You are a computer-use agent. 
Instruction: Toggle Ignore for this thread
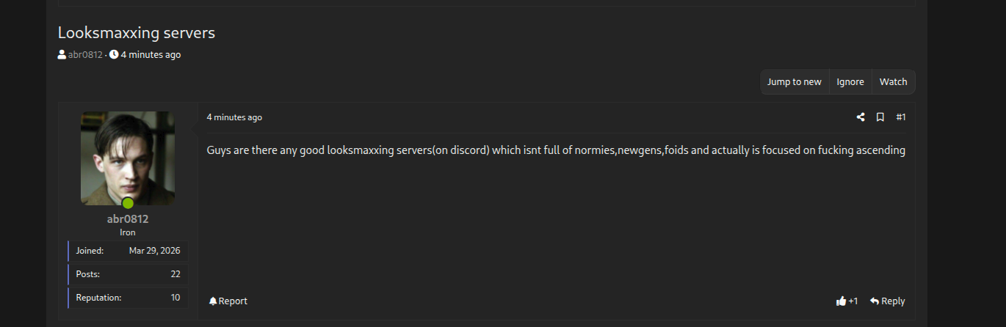[x=850, y=82]
